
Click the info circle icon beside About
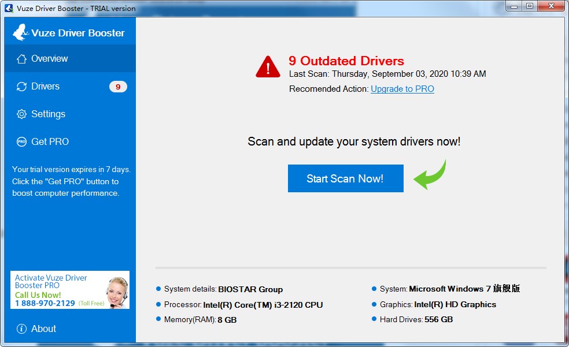coord(21,329)
